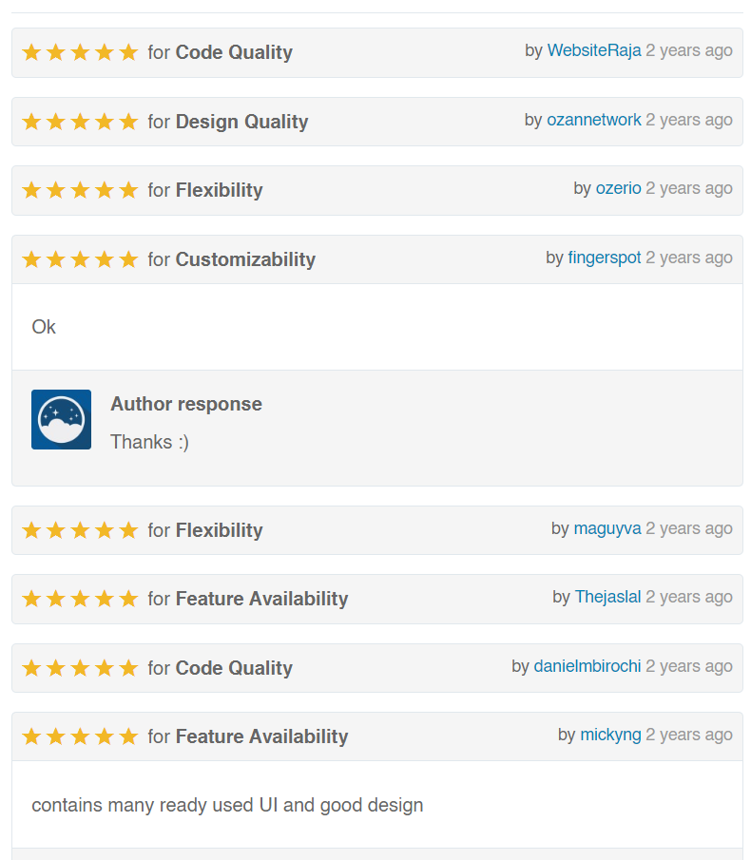
Task: Click the star rating on WebsiteRaja's review
Action: pos(80,52)
